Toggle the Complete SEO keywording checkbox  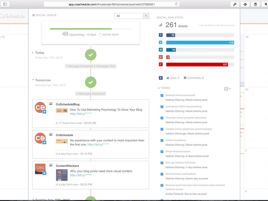pos(162,107)
